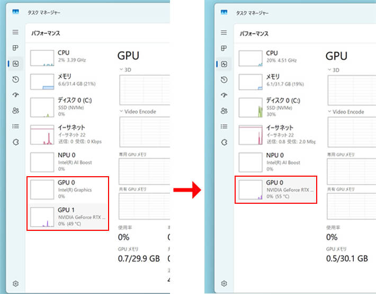
Task: Select NPU 0 Intel AI Boost in left window
Action: (68, 162)
